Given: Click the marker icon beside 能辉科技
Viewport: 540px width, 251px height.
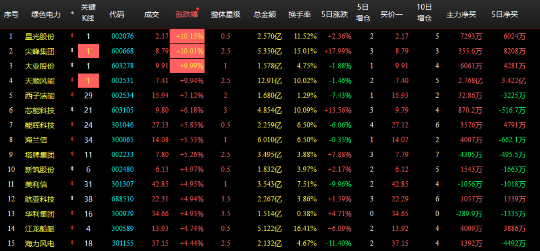Looking at the screenshot, I should (x=72, y=125).
